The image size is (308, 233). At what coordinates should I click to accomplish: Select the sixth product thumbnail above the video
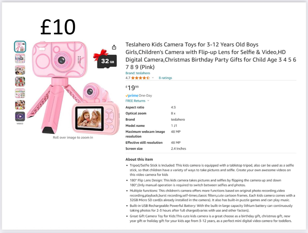tap(20, 105)
